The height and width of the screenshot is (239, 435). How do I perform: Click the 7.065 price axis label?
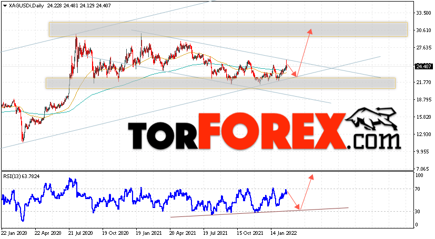[423, 169]
